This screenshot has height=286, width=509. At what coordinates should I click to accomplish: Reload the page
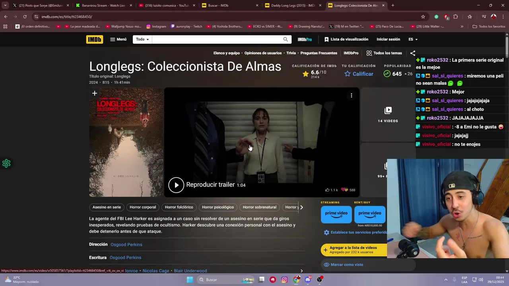[25, 17]
